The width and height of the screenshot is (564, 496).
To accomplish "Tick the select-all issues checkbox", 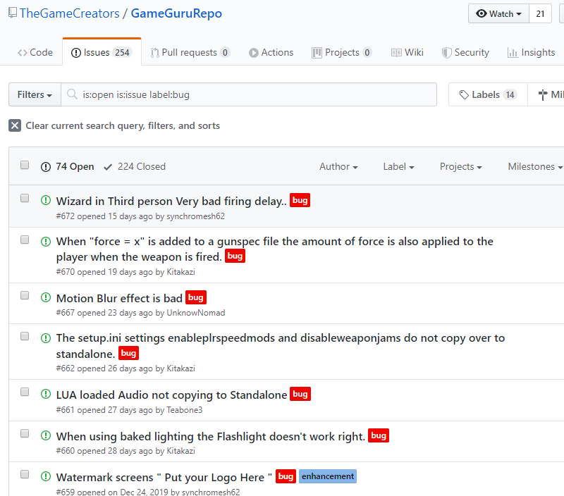I will click(x=25, y=165).
